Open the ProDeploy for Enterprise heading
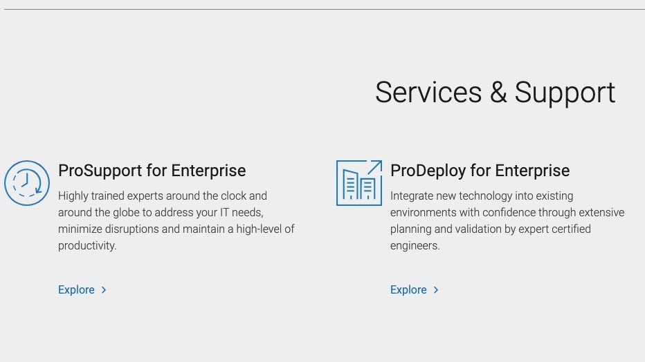 tap(480, 171)
